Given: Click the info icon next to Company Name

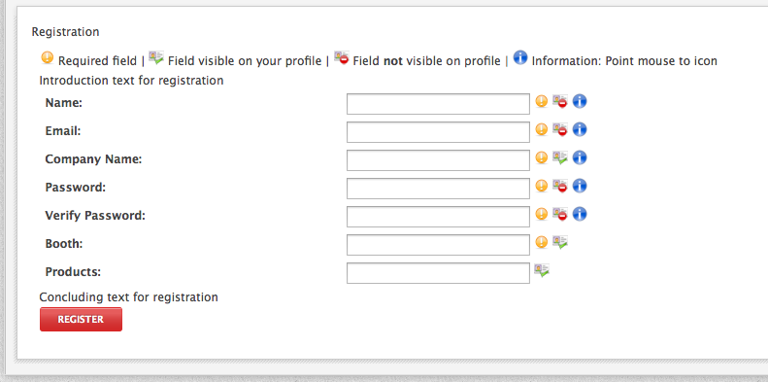Looking at the screenshot, I should click(x=580, y=157).
